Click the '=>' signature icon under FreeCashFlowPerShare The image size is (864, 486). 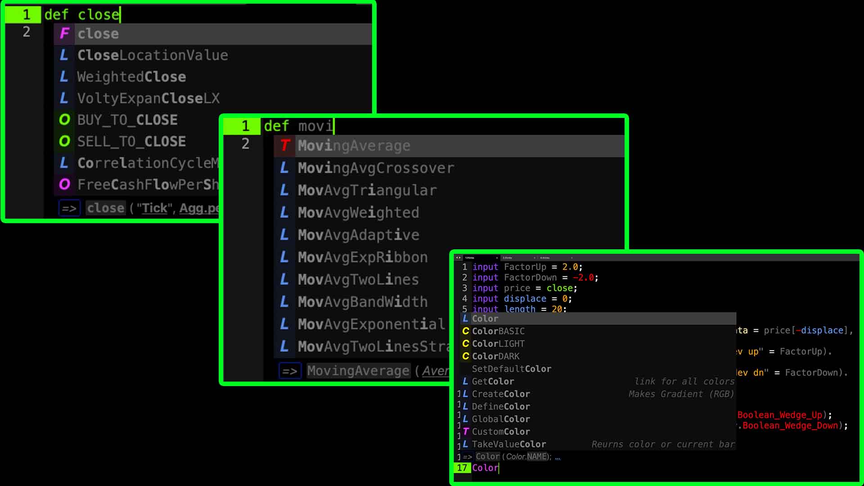69,208
